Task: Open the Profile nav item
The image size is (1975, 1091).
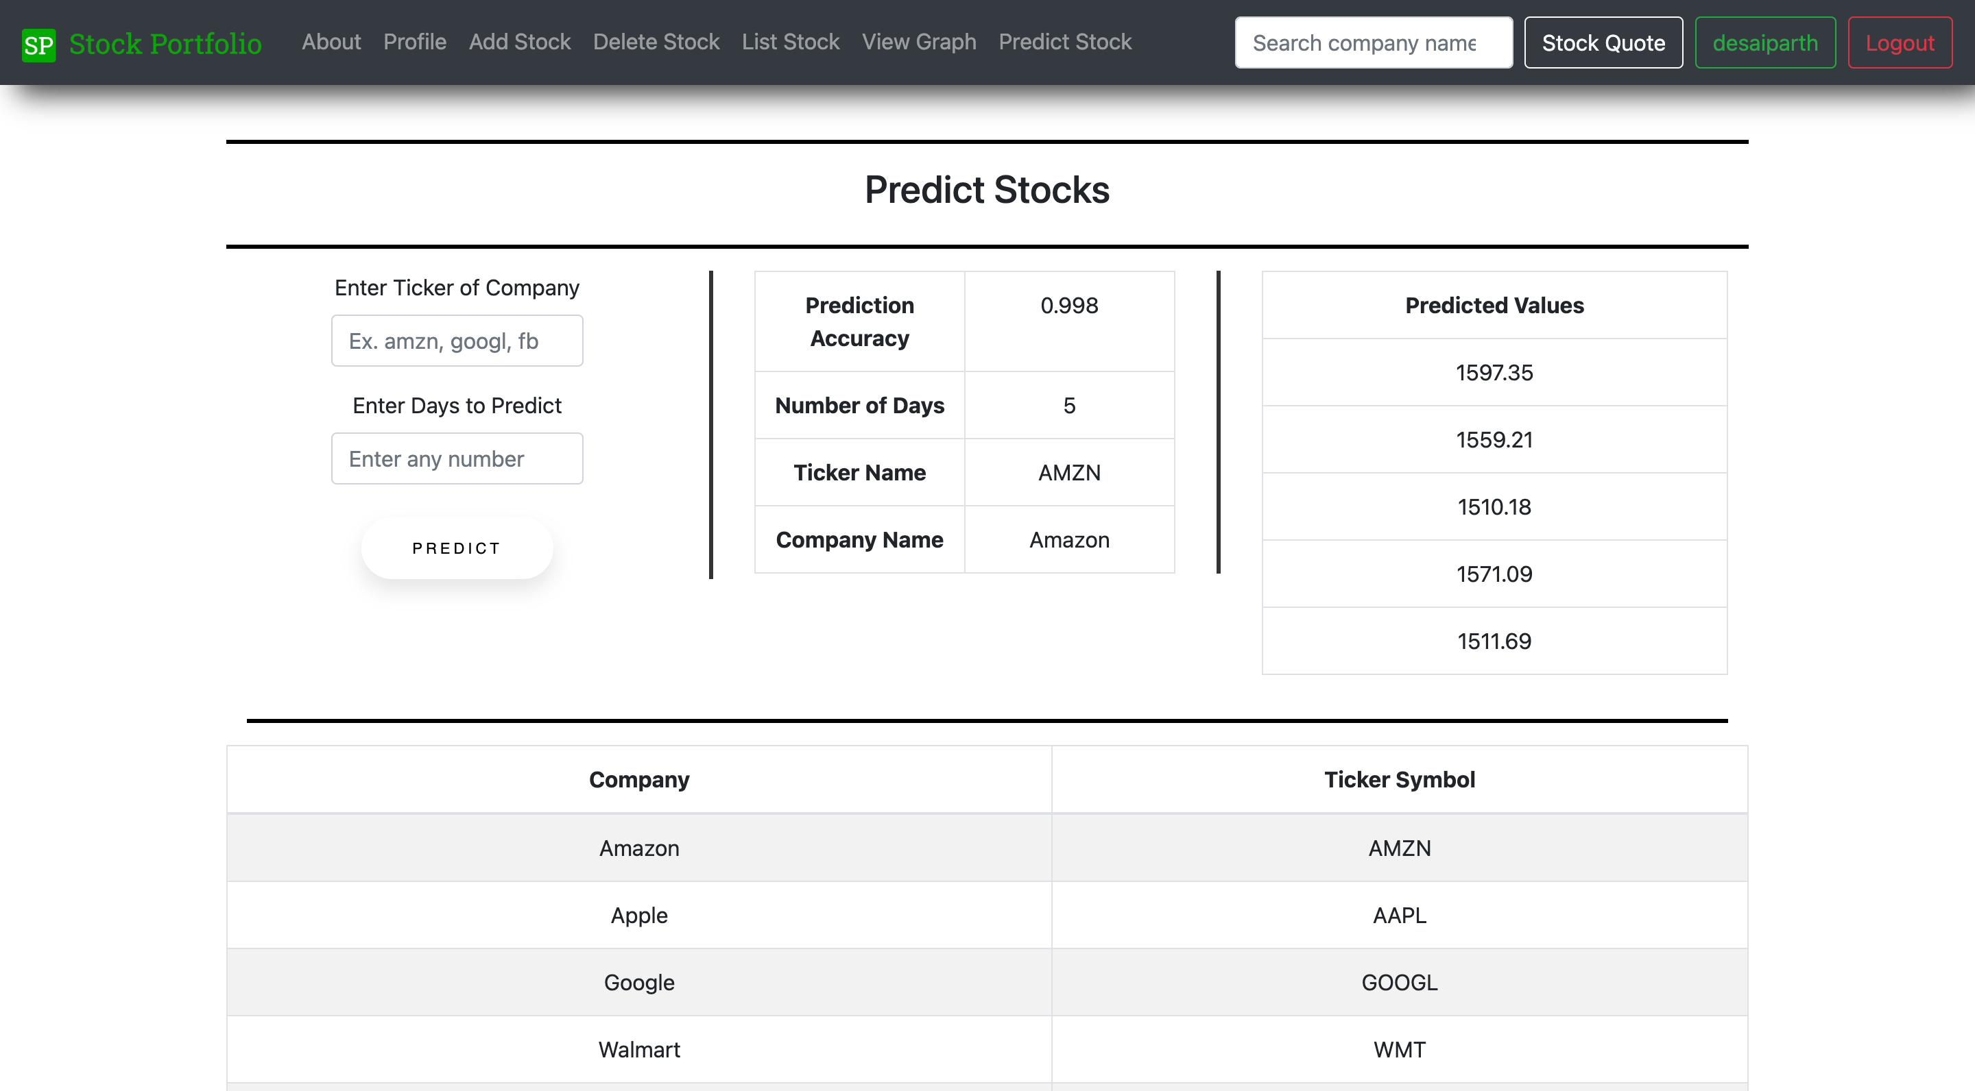Action: pos(414,42)
